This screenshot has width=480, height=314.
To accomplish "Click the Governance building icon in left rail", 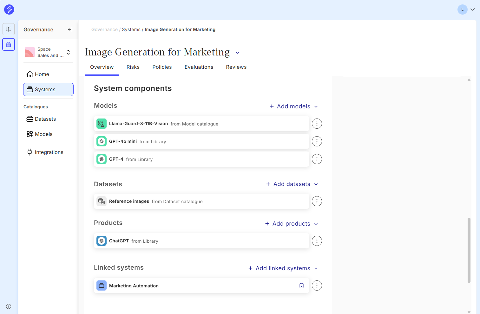I will tap(9, 44).
